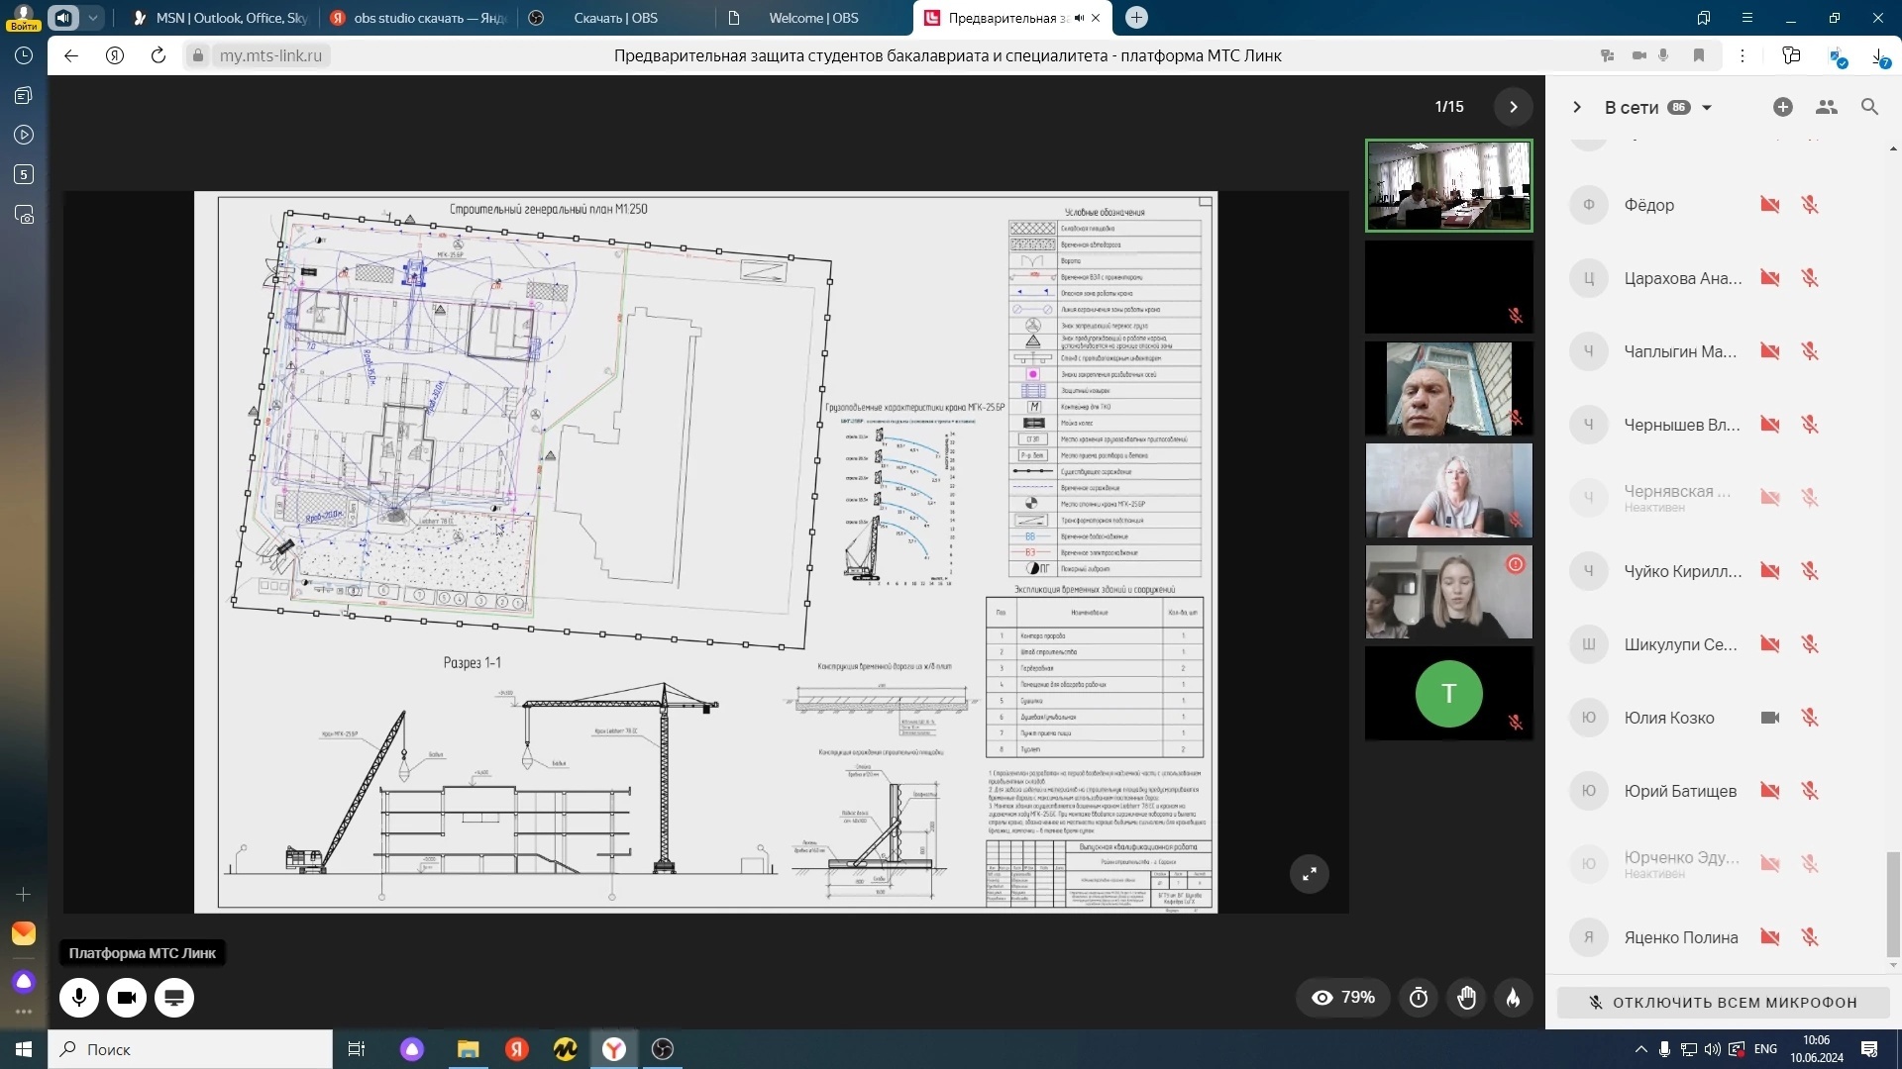Mute audio on the Предварительная tab

pyautogui.click(x=1079, y=18)
